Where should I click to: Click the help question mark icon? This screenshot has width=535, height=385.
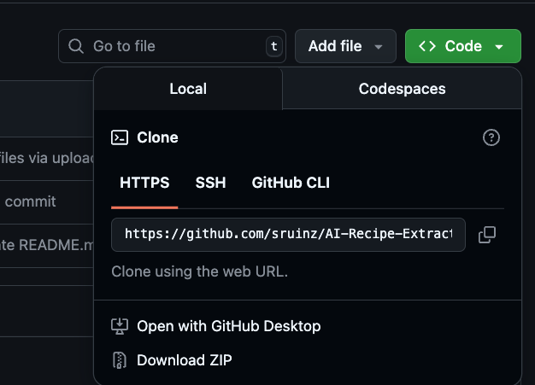click(491, 137)
